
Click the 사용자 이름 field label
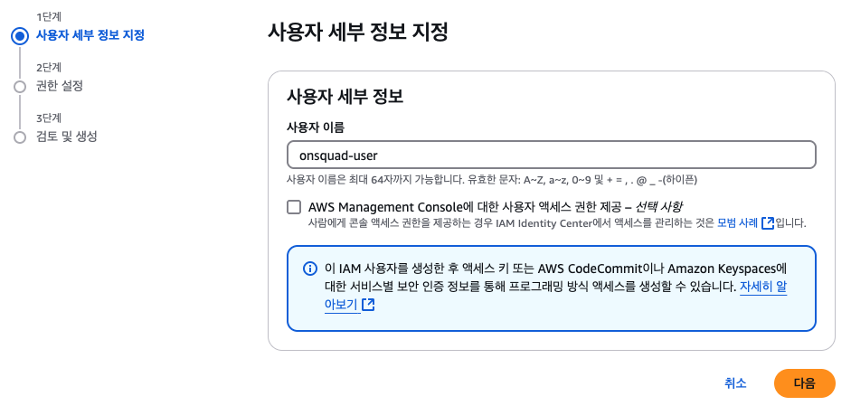tap(316, 127)
